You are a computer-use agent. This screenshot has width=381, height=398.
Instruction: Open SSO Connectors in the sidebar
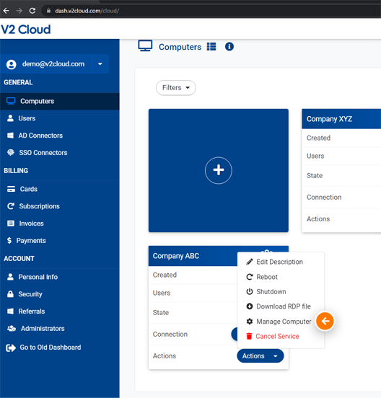click(x=60, y=153)
